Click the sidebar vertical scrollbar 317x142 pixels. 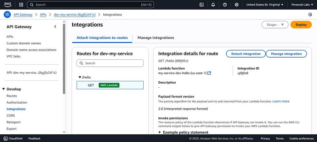(64, 58)
